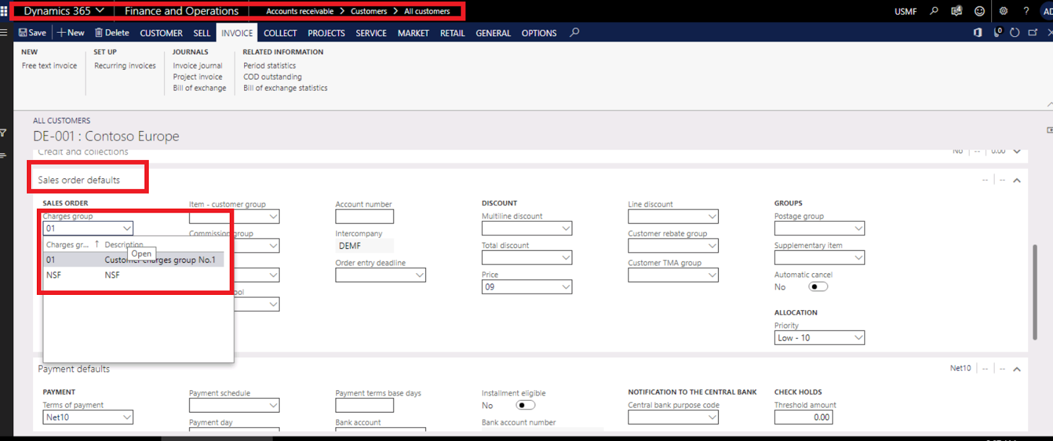
Task: Expand the Total discount dropdown
Action: pos(566,257)
